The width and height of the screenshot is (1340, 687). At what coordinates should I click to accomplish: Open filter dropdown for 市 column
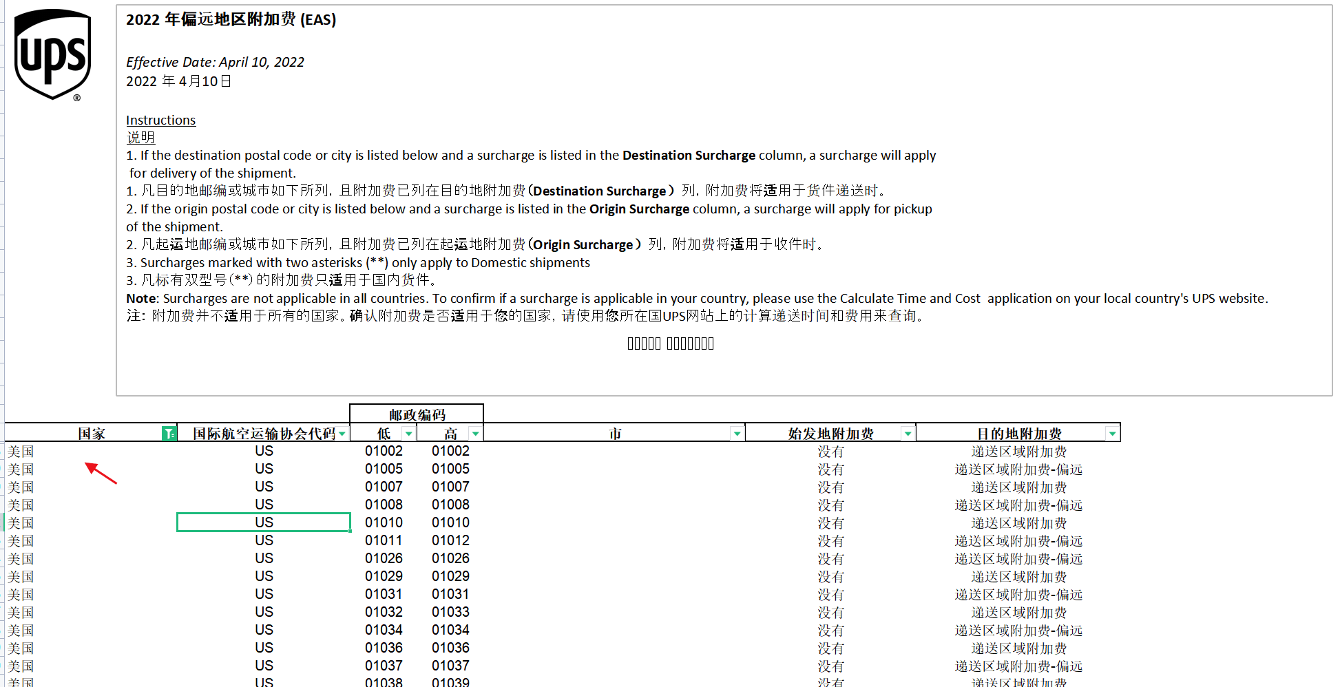point(737,434)
